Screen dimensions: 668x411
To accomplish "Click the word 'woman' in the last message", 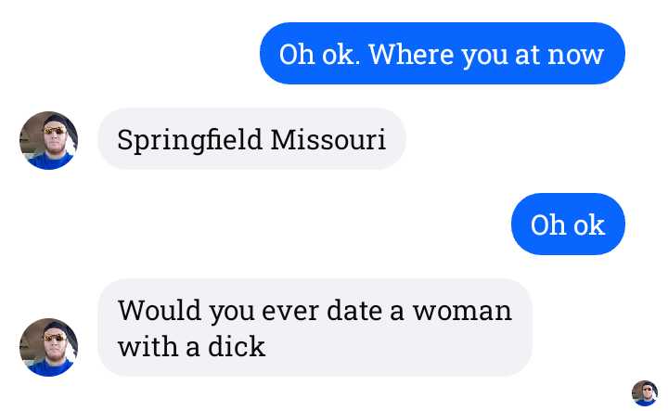I will (x=462, y=312).
